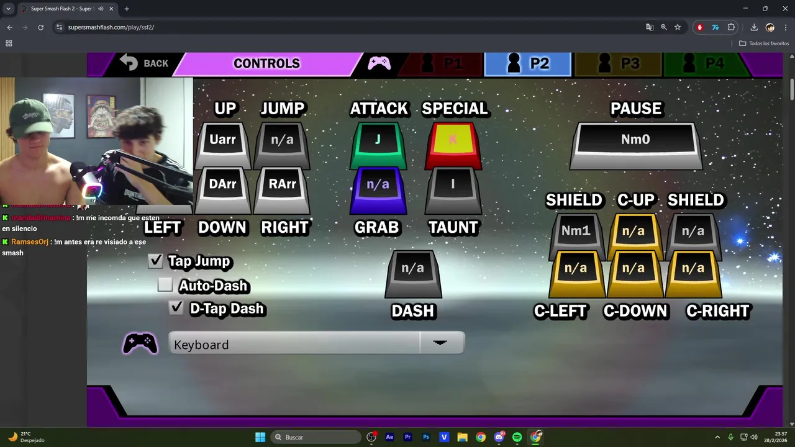The height and width of the screenshot is (447, 795).
Task: Go back in browser history
Action: pos(9,27)
